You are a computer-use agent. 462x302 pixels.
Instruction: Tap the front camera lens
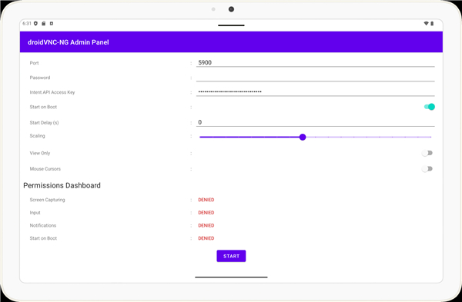(x=231, y=9)
